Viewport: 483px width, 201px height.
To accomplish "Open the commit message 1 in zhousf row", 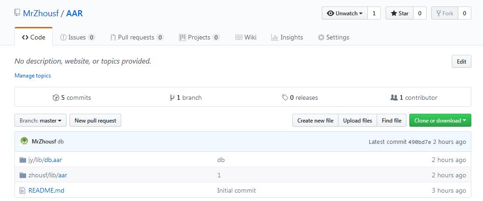I will click(x=219, y=175).
